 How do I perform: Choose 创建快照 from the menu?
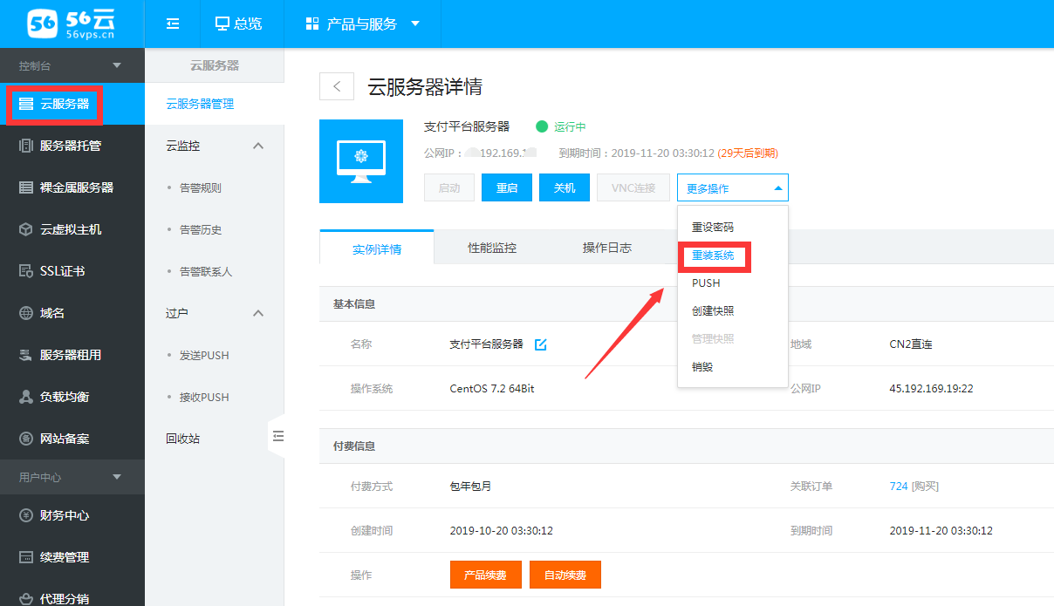(x=713, y=311)
